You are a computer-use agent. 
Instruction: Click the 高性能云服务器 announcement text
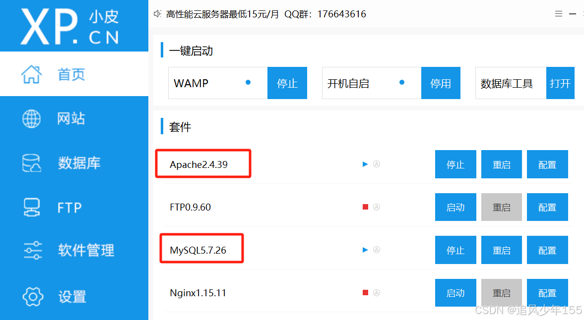pos(266,14)
